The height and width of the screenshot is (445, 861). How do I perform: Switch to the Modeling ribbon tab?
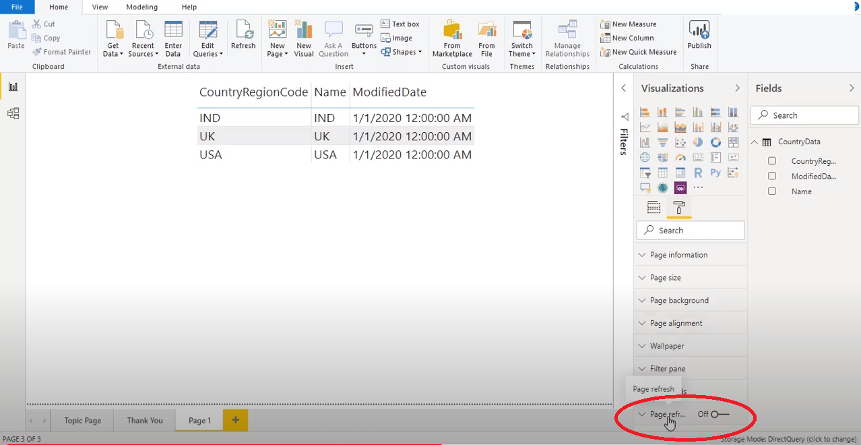142,7
